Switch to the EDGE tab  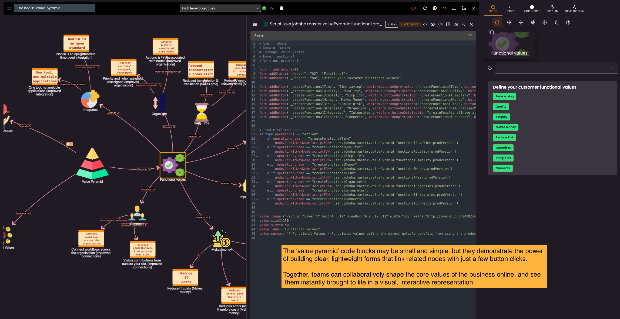tap(511, 9)
